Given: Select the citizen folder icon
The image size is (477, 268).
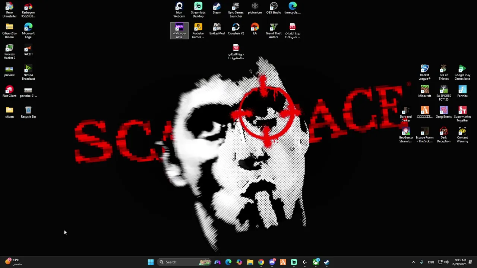Looking at the screenshot, I should click(9, 112).
